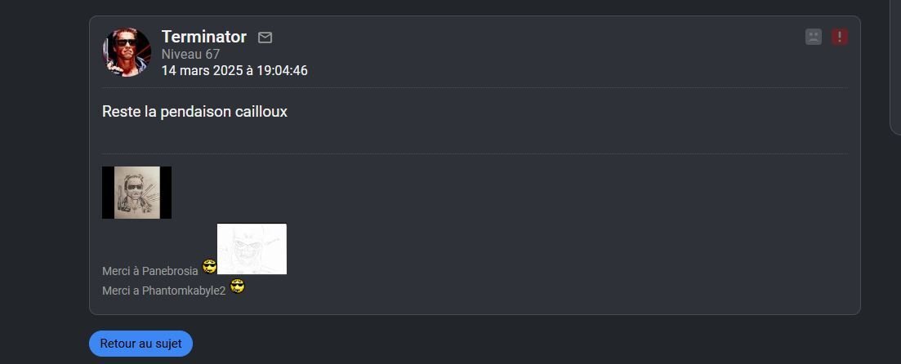The image size is (901, 364).
Task: Click the message text Reste la pendaison cailloux
Action: [x=194, y=111]
